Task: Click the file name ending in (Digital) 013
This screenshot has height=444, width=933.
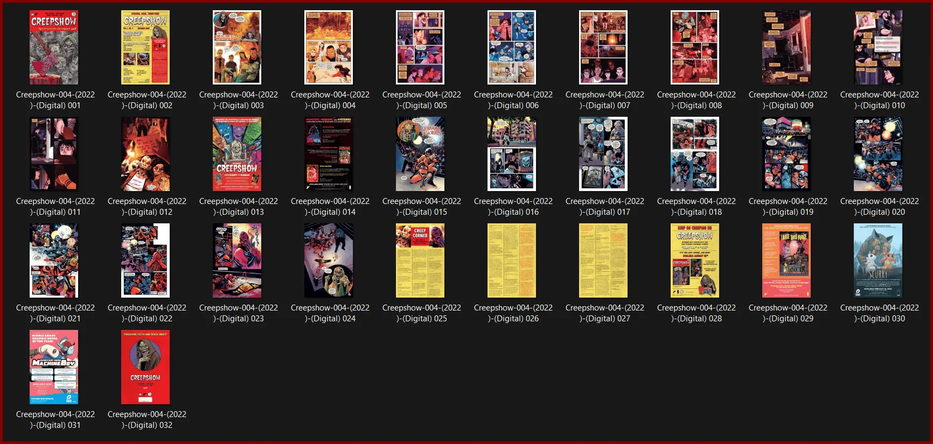Action: pos(239,207)
